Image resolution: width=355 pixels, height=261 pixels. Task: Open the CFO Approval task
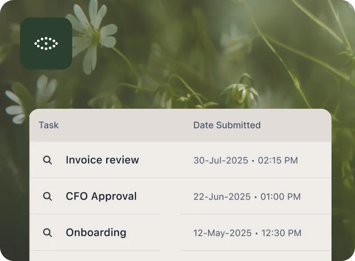101,197
